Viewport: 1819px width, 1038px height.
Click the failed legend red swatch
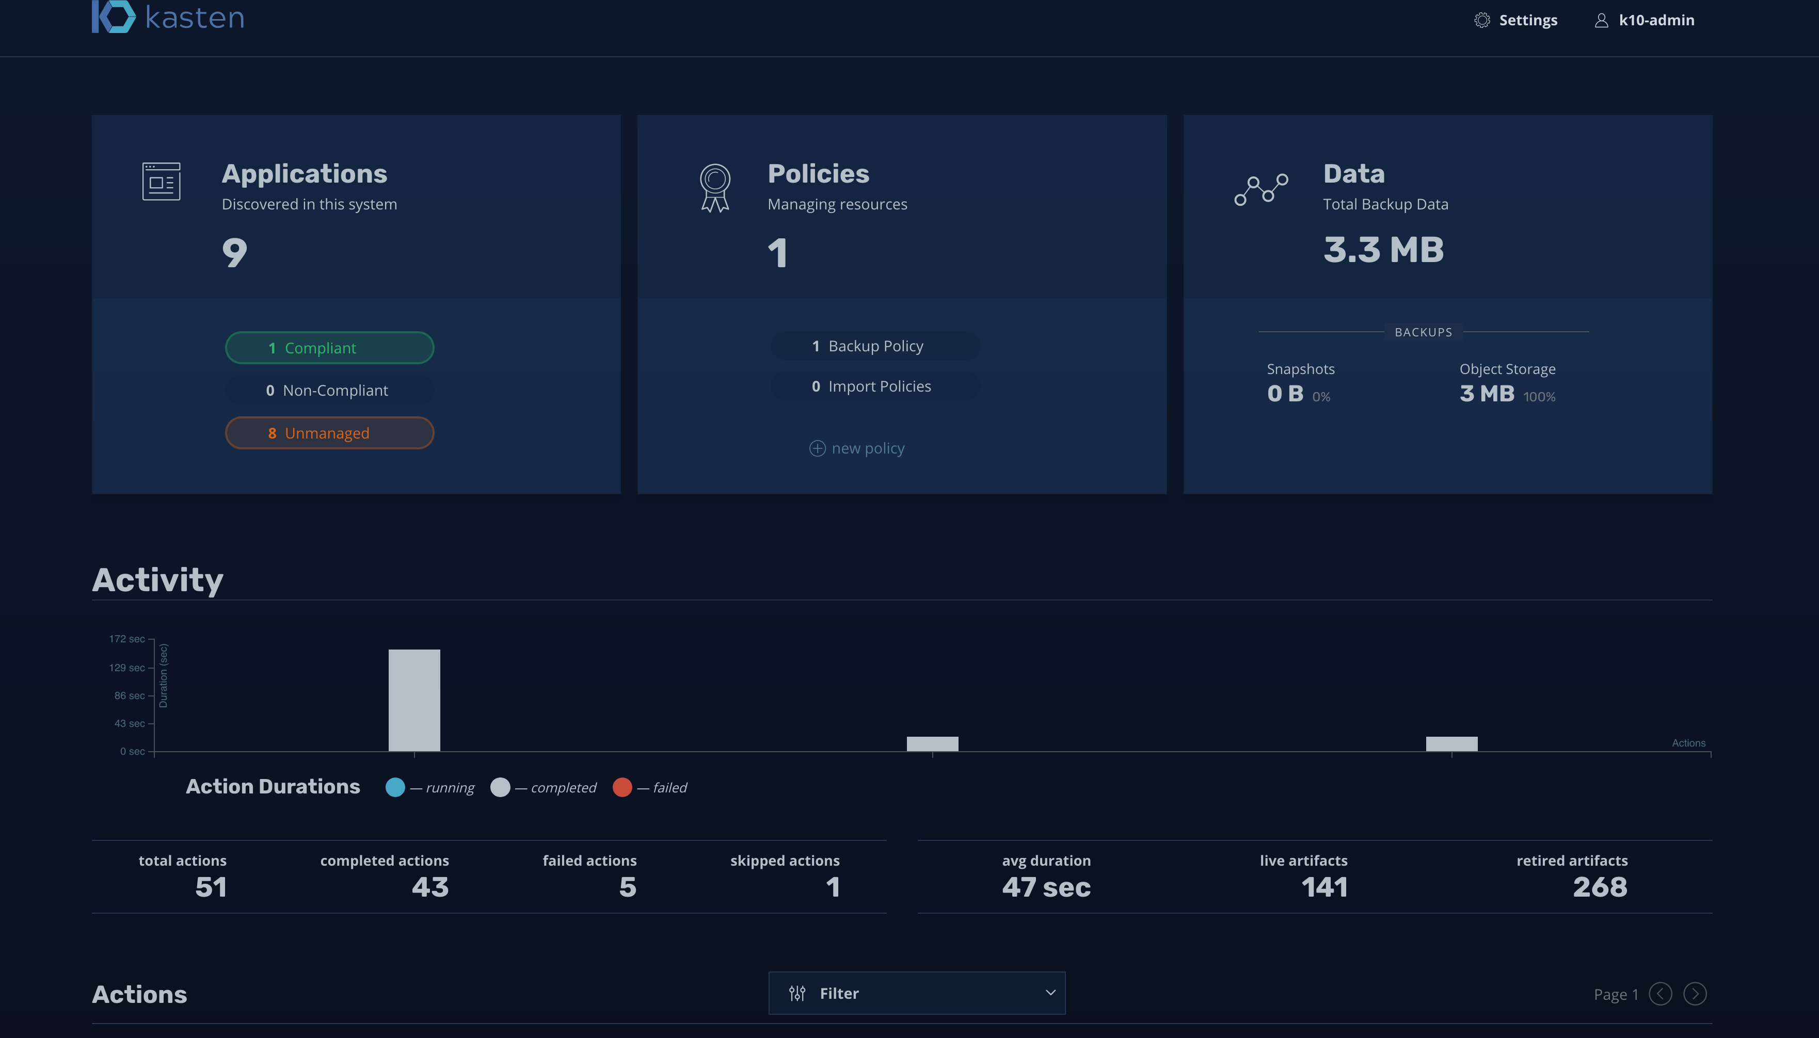click(622, 787)
